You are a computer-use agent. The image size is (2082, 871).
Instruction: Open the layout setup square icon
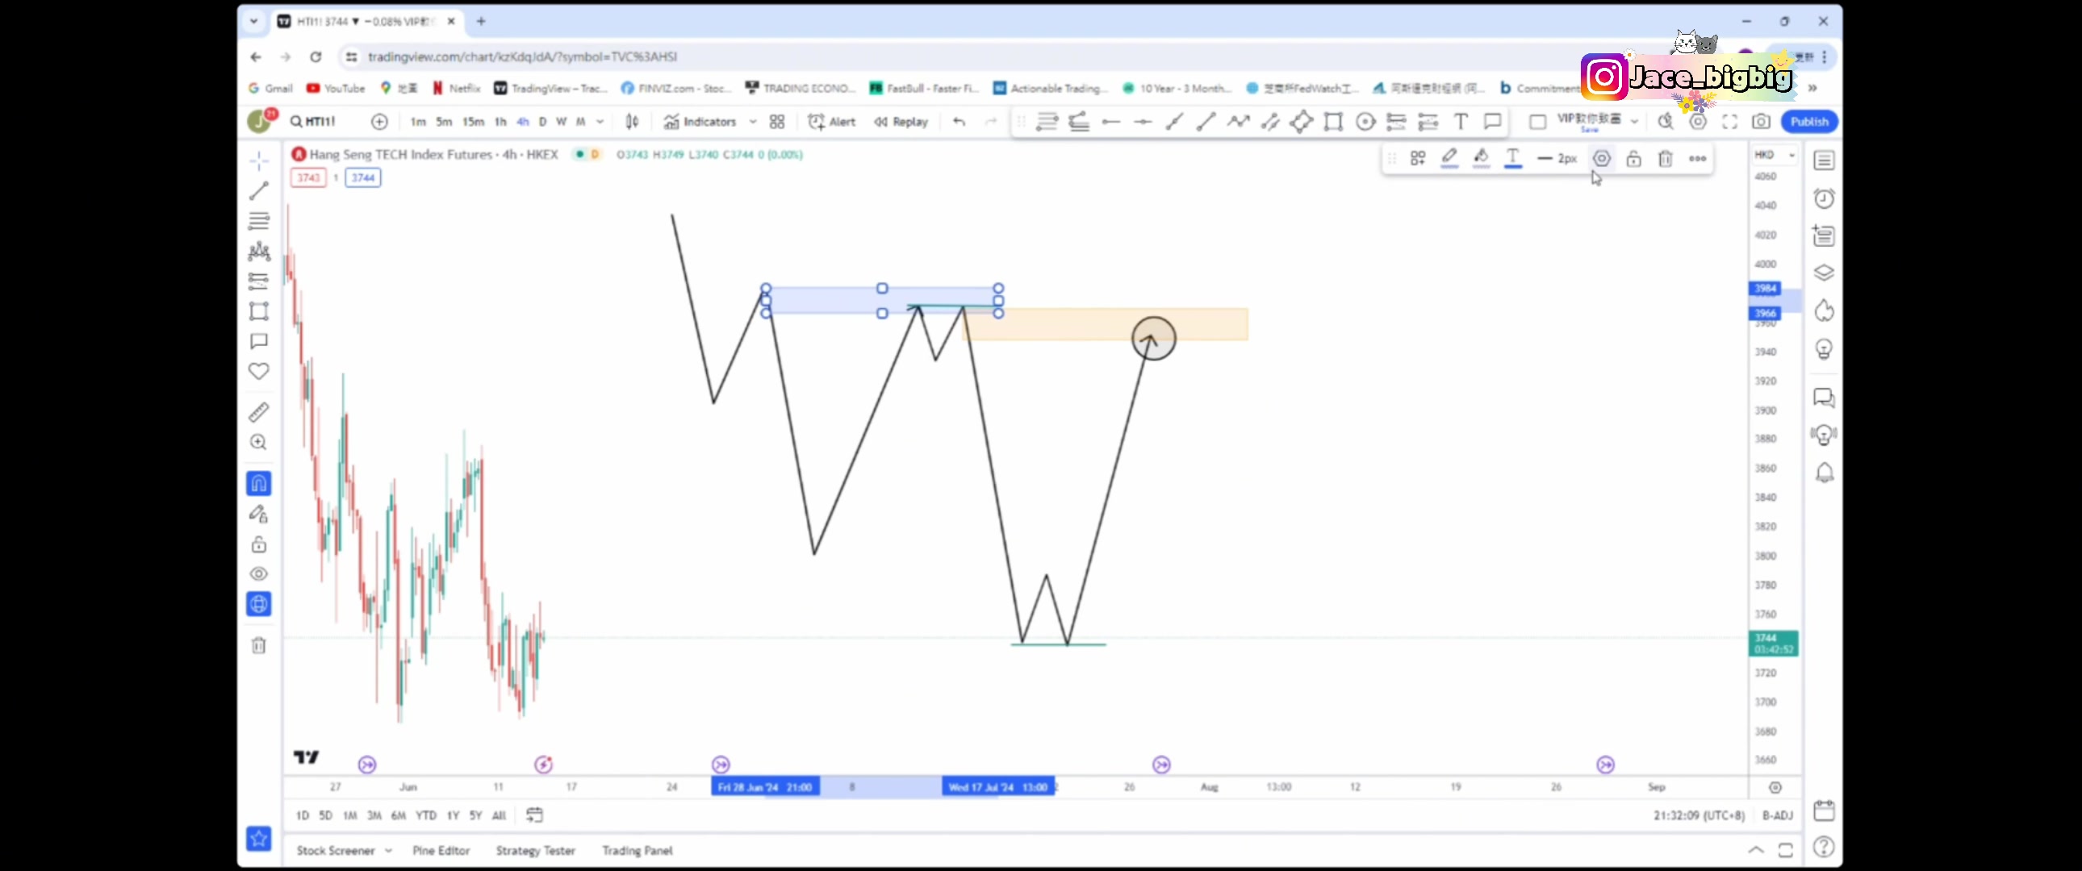pos(1538,121)
